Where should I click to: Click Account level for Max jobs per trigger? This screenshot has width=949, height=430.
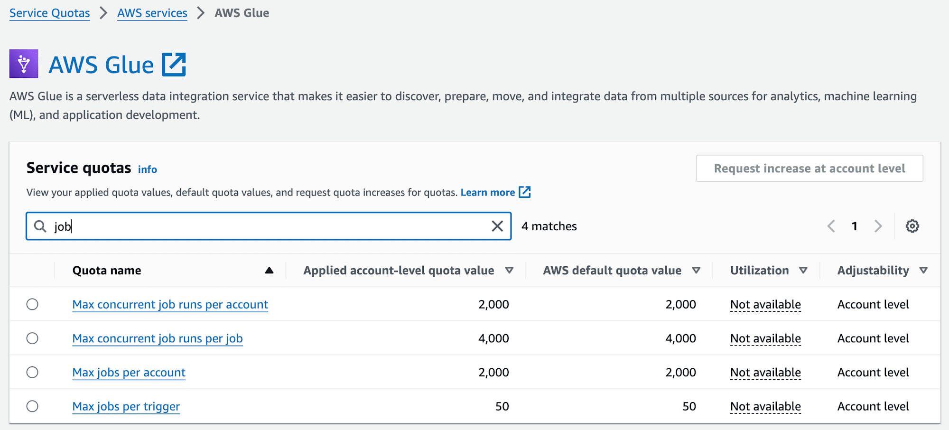click(873, 406)
